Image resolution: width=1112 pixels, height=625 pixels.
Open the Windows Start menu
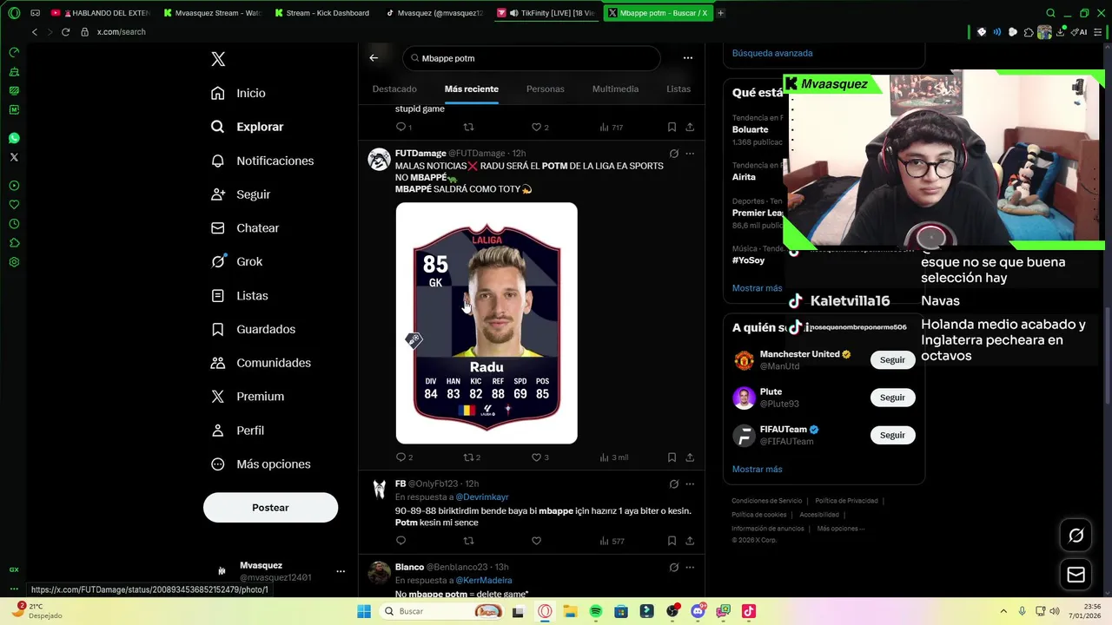tap(364, 611)
